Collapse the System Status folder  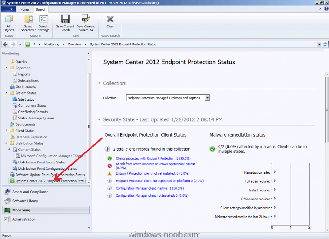point(6,93)
